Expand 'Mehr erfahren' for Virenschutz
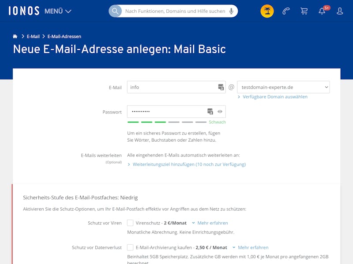 point(213,223)
